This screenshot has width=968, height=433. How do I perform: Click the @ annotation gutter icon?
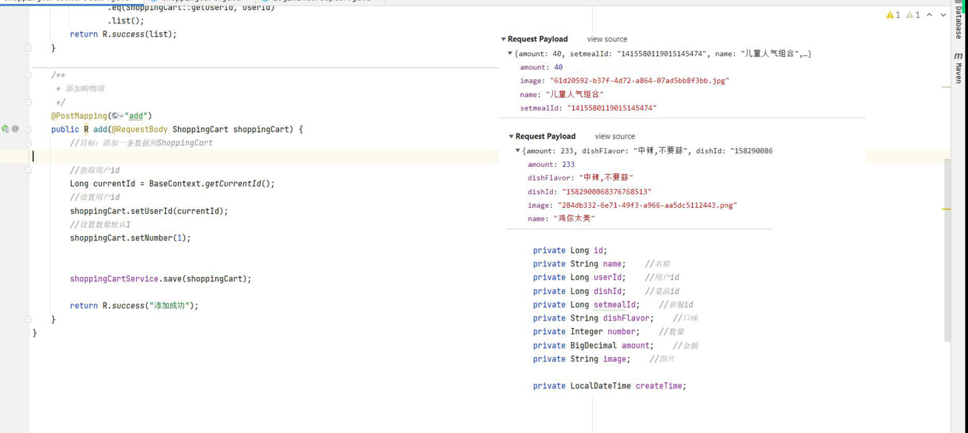tap(15, 129)
